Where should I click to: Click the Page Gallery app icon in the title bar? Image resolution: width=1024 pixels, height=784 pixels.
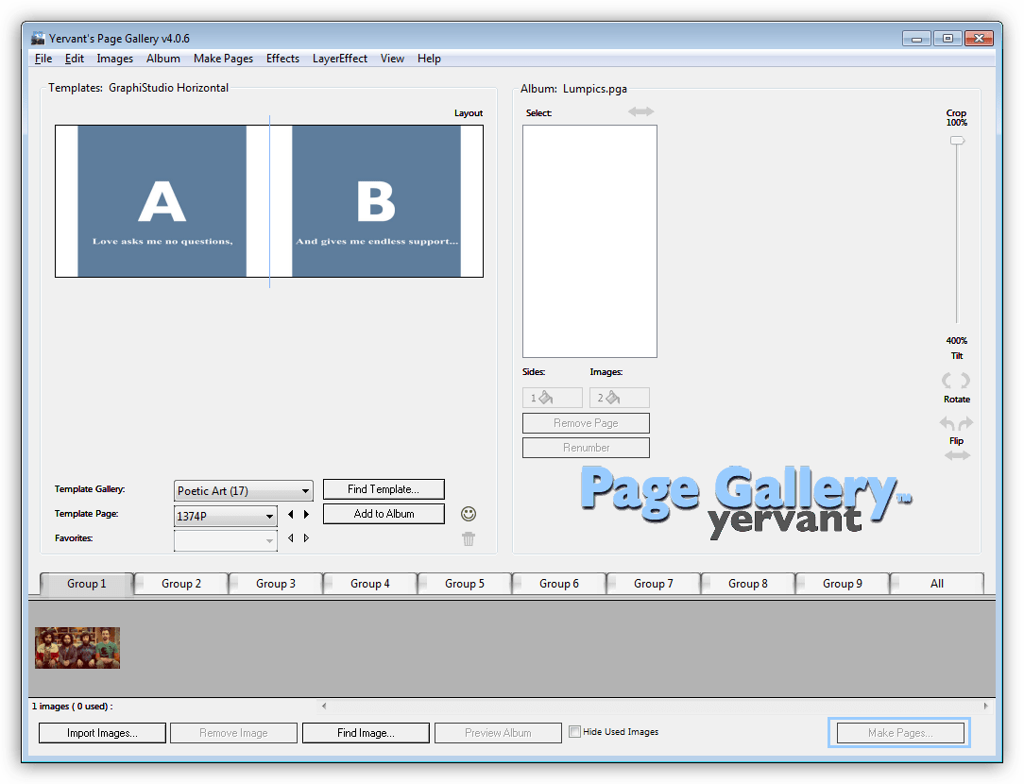click(x=38, y=39)
